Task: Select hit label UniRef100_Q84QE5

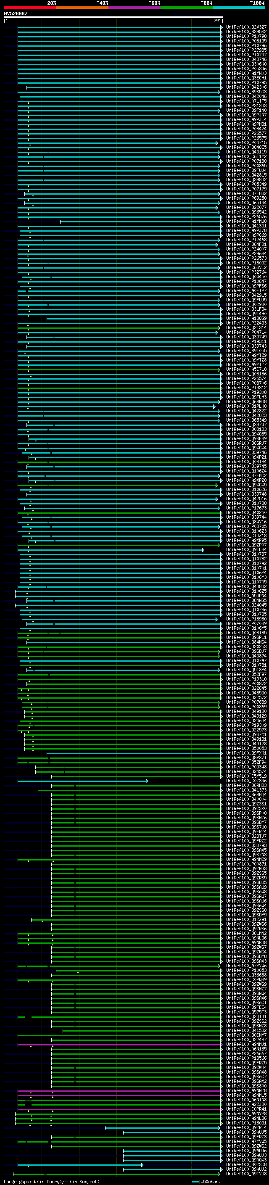Action: pos(246,147)
